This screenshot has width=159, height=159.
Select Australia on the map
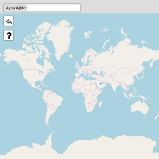140,108
